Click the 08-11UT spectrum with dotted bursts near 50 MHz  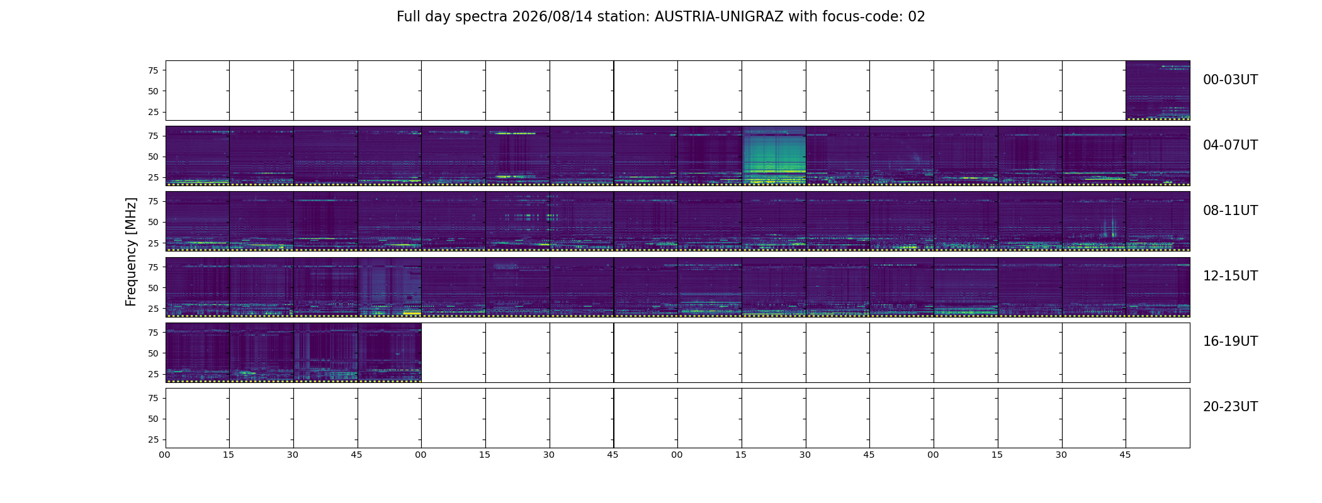(x=517, y=221)
